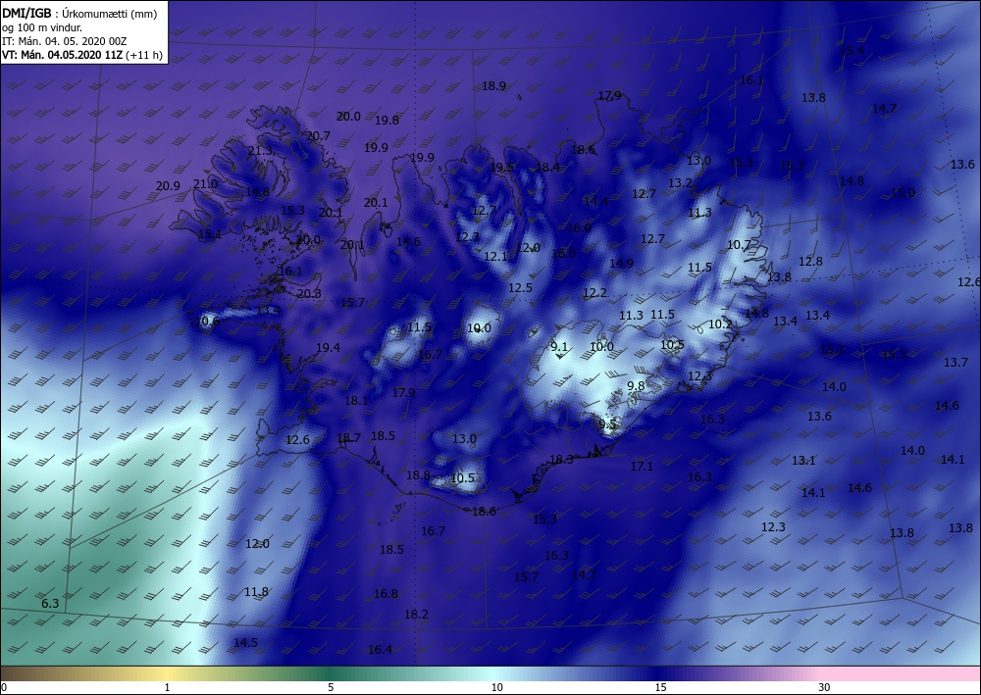Screen dimensions: 981x695
Task: Click the map value 18.9 north of Iceland
Action: 493,86
